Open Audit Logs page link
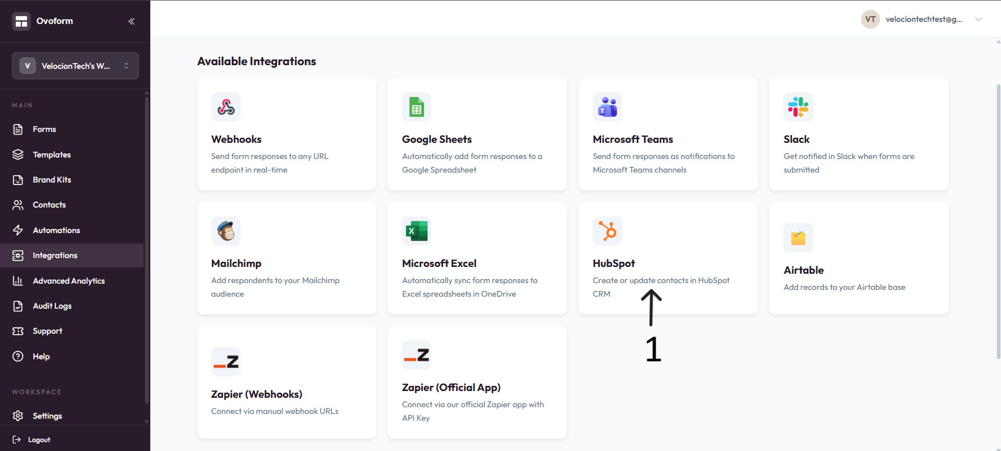Screen dimensions: 1001x451 coord(52,306)
